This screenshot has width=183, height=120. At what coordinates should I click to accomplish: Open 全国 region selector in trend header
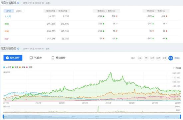pos(48,49)
